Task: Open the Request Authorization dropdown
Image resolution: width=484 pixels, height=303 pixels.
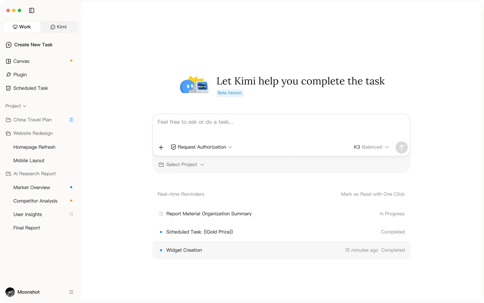Action: [201, 147]
